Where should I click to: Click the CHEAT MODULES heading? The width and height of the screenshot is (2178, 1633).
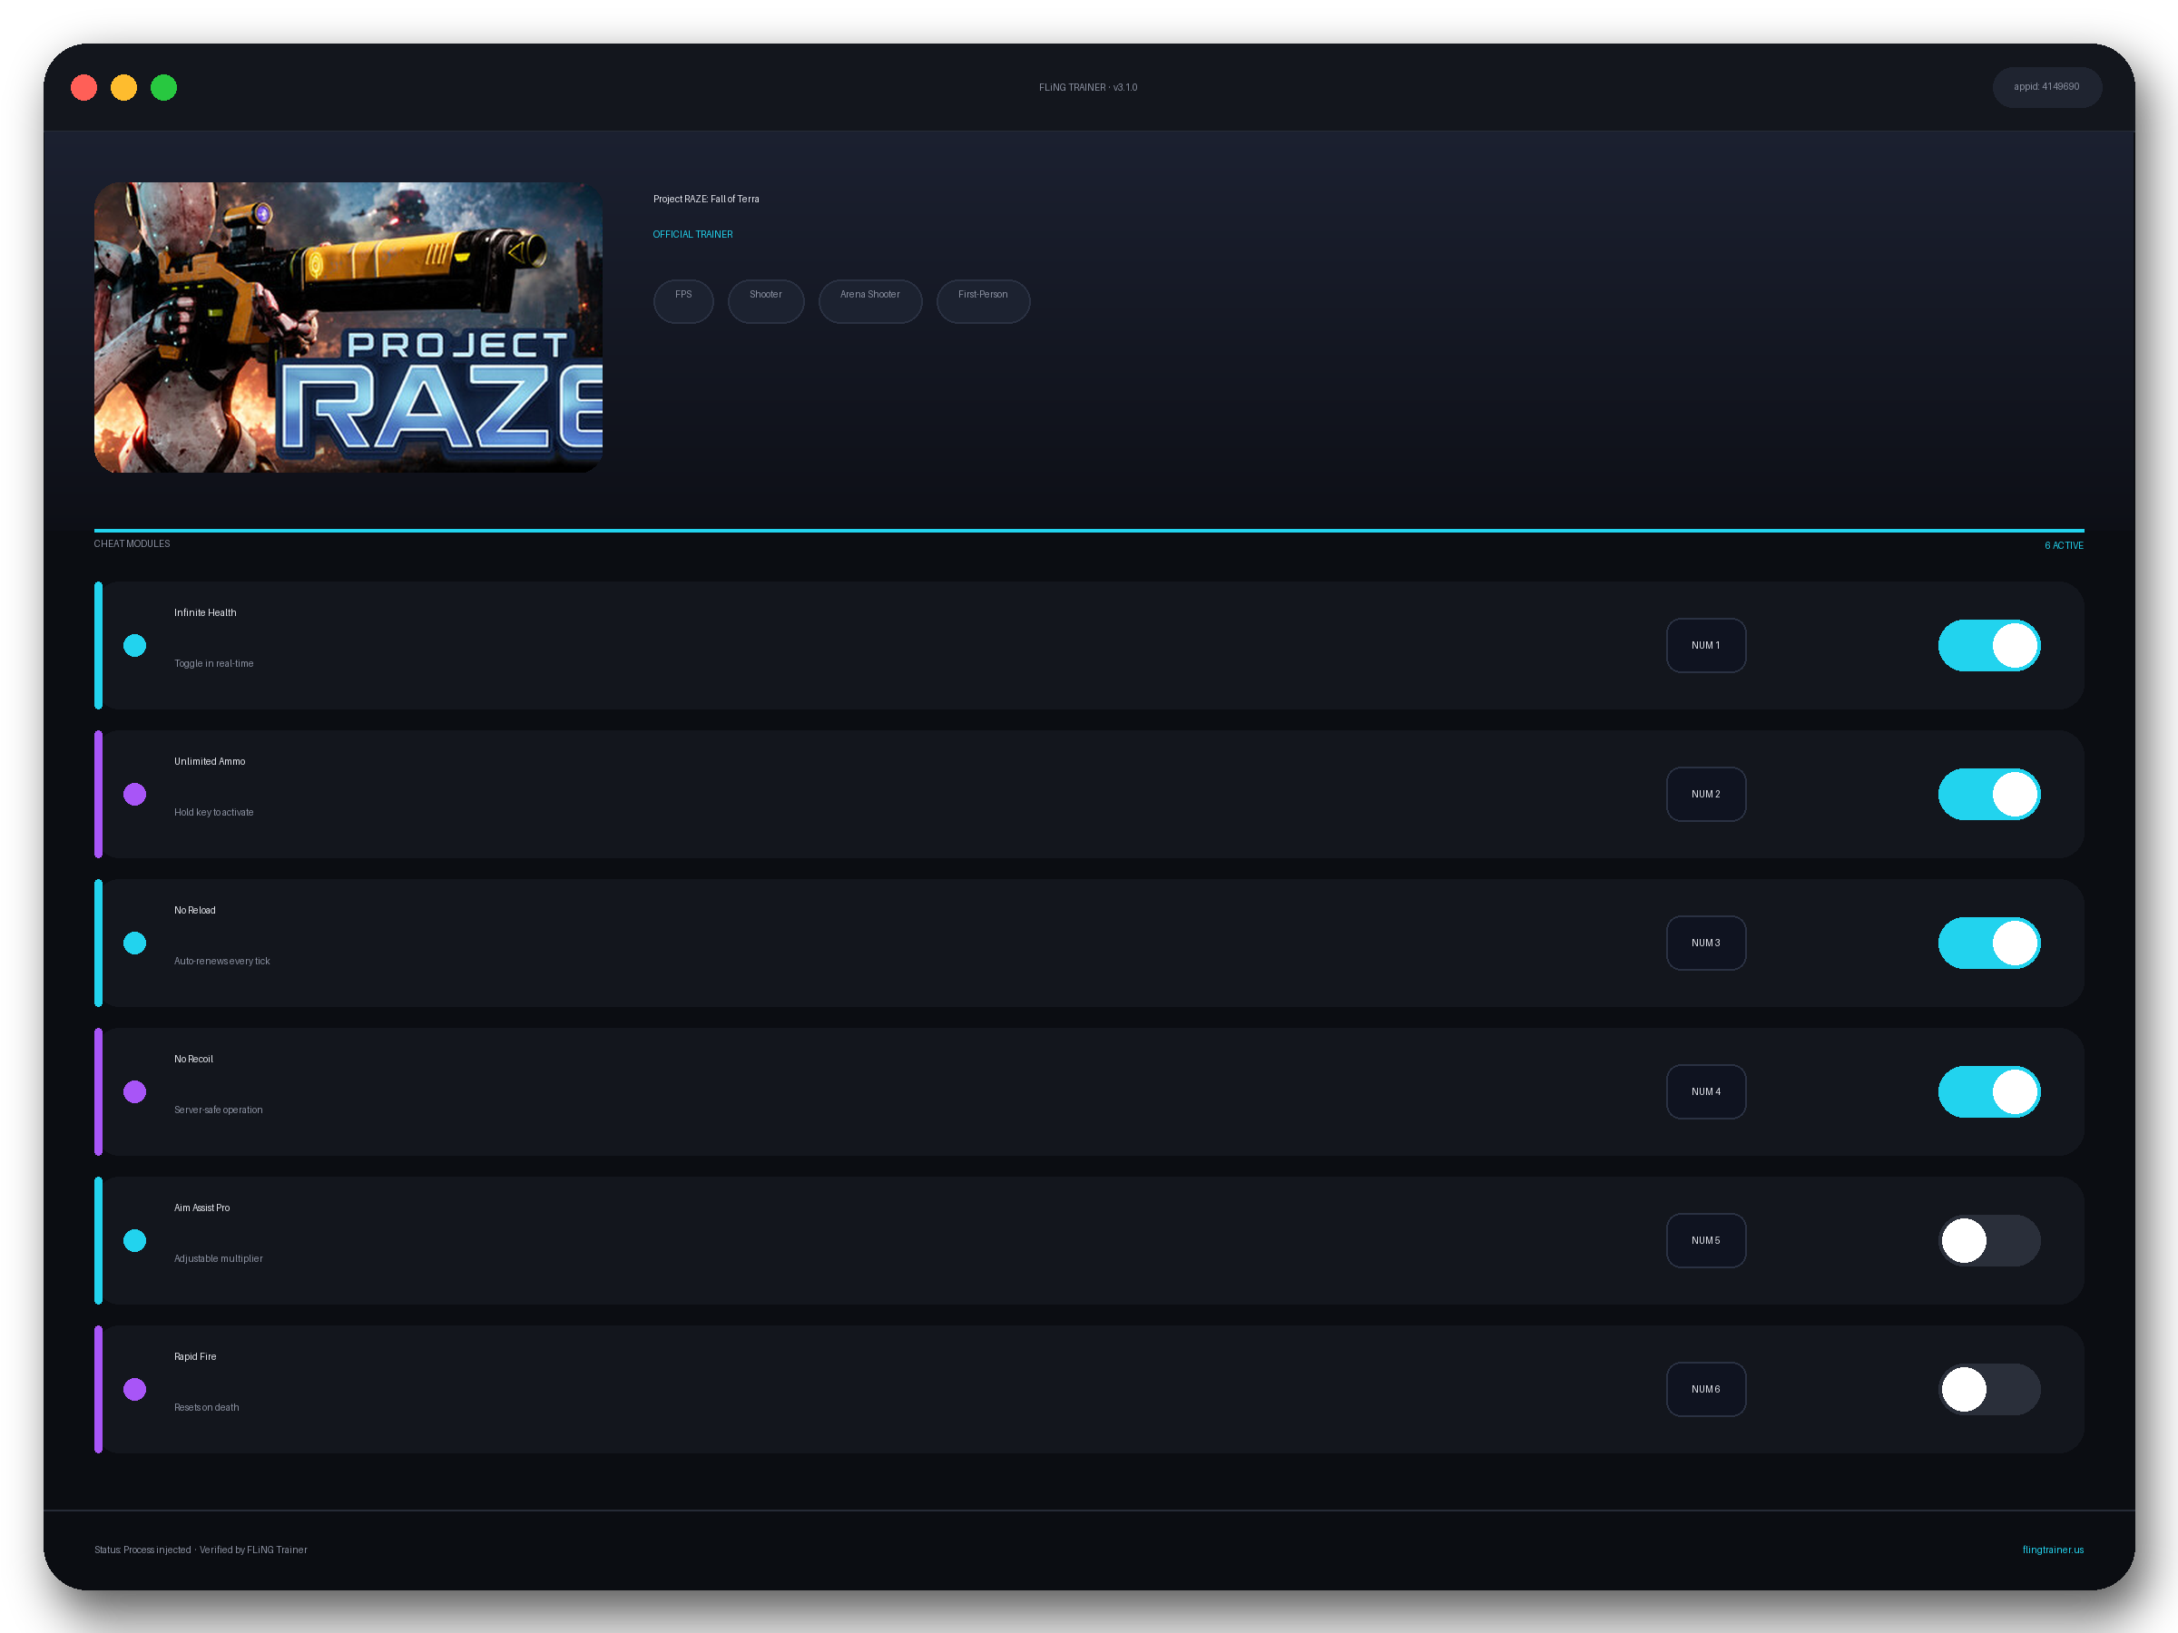pos(132,543)
